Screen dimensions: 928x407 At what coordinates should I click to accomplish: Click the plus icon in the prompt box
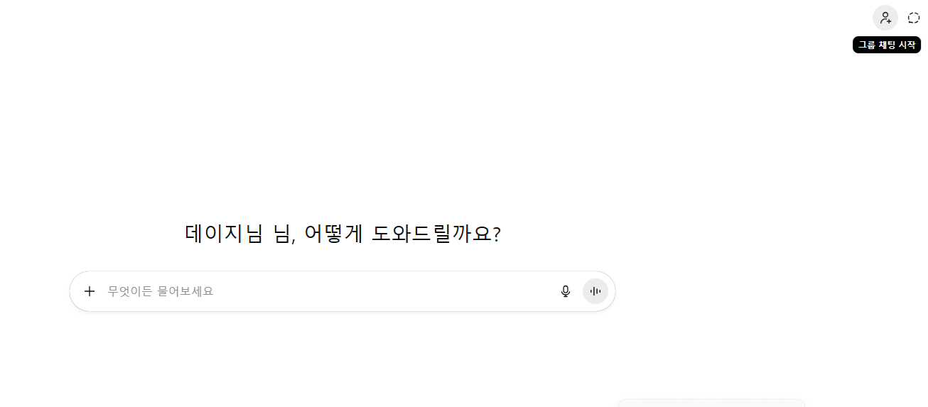(x=90, y=291)
